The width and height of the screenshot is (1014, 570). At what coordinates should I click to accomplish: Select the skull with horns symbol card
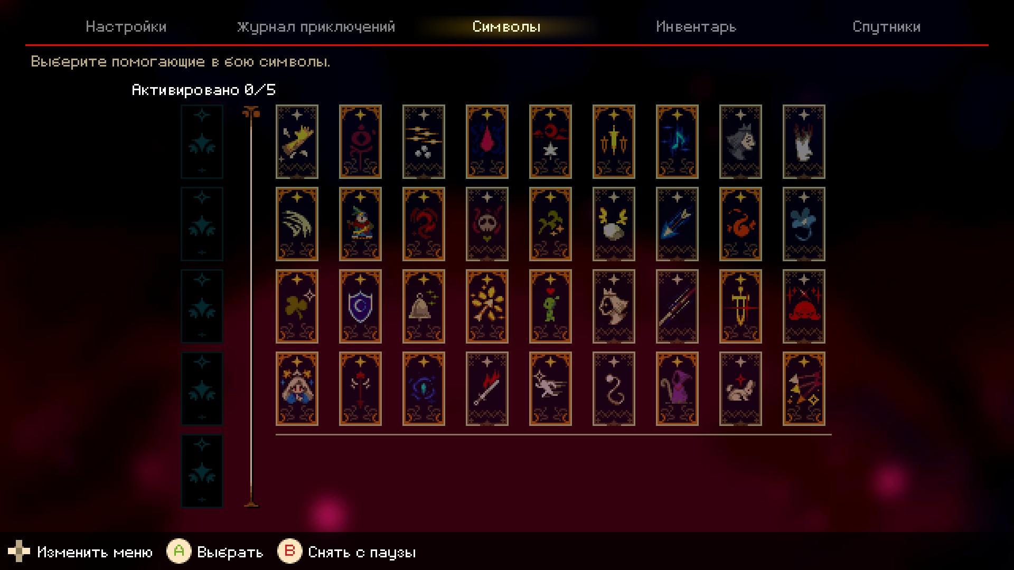pyautogui.click(x=487, y=224)
